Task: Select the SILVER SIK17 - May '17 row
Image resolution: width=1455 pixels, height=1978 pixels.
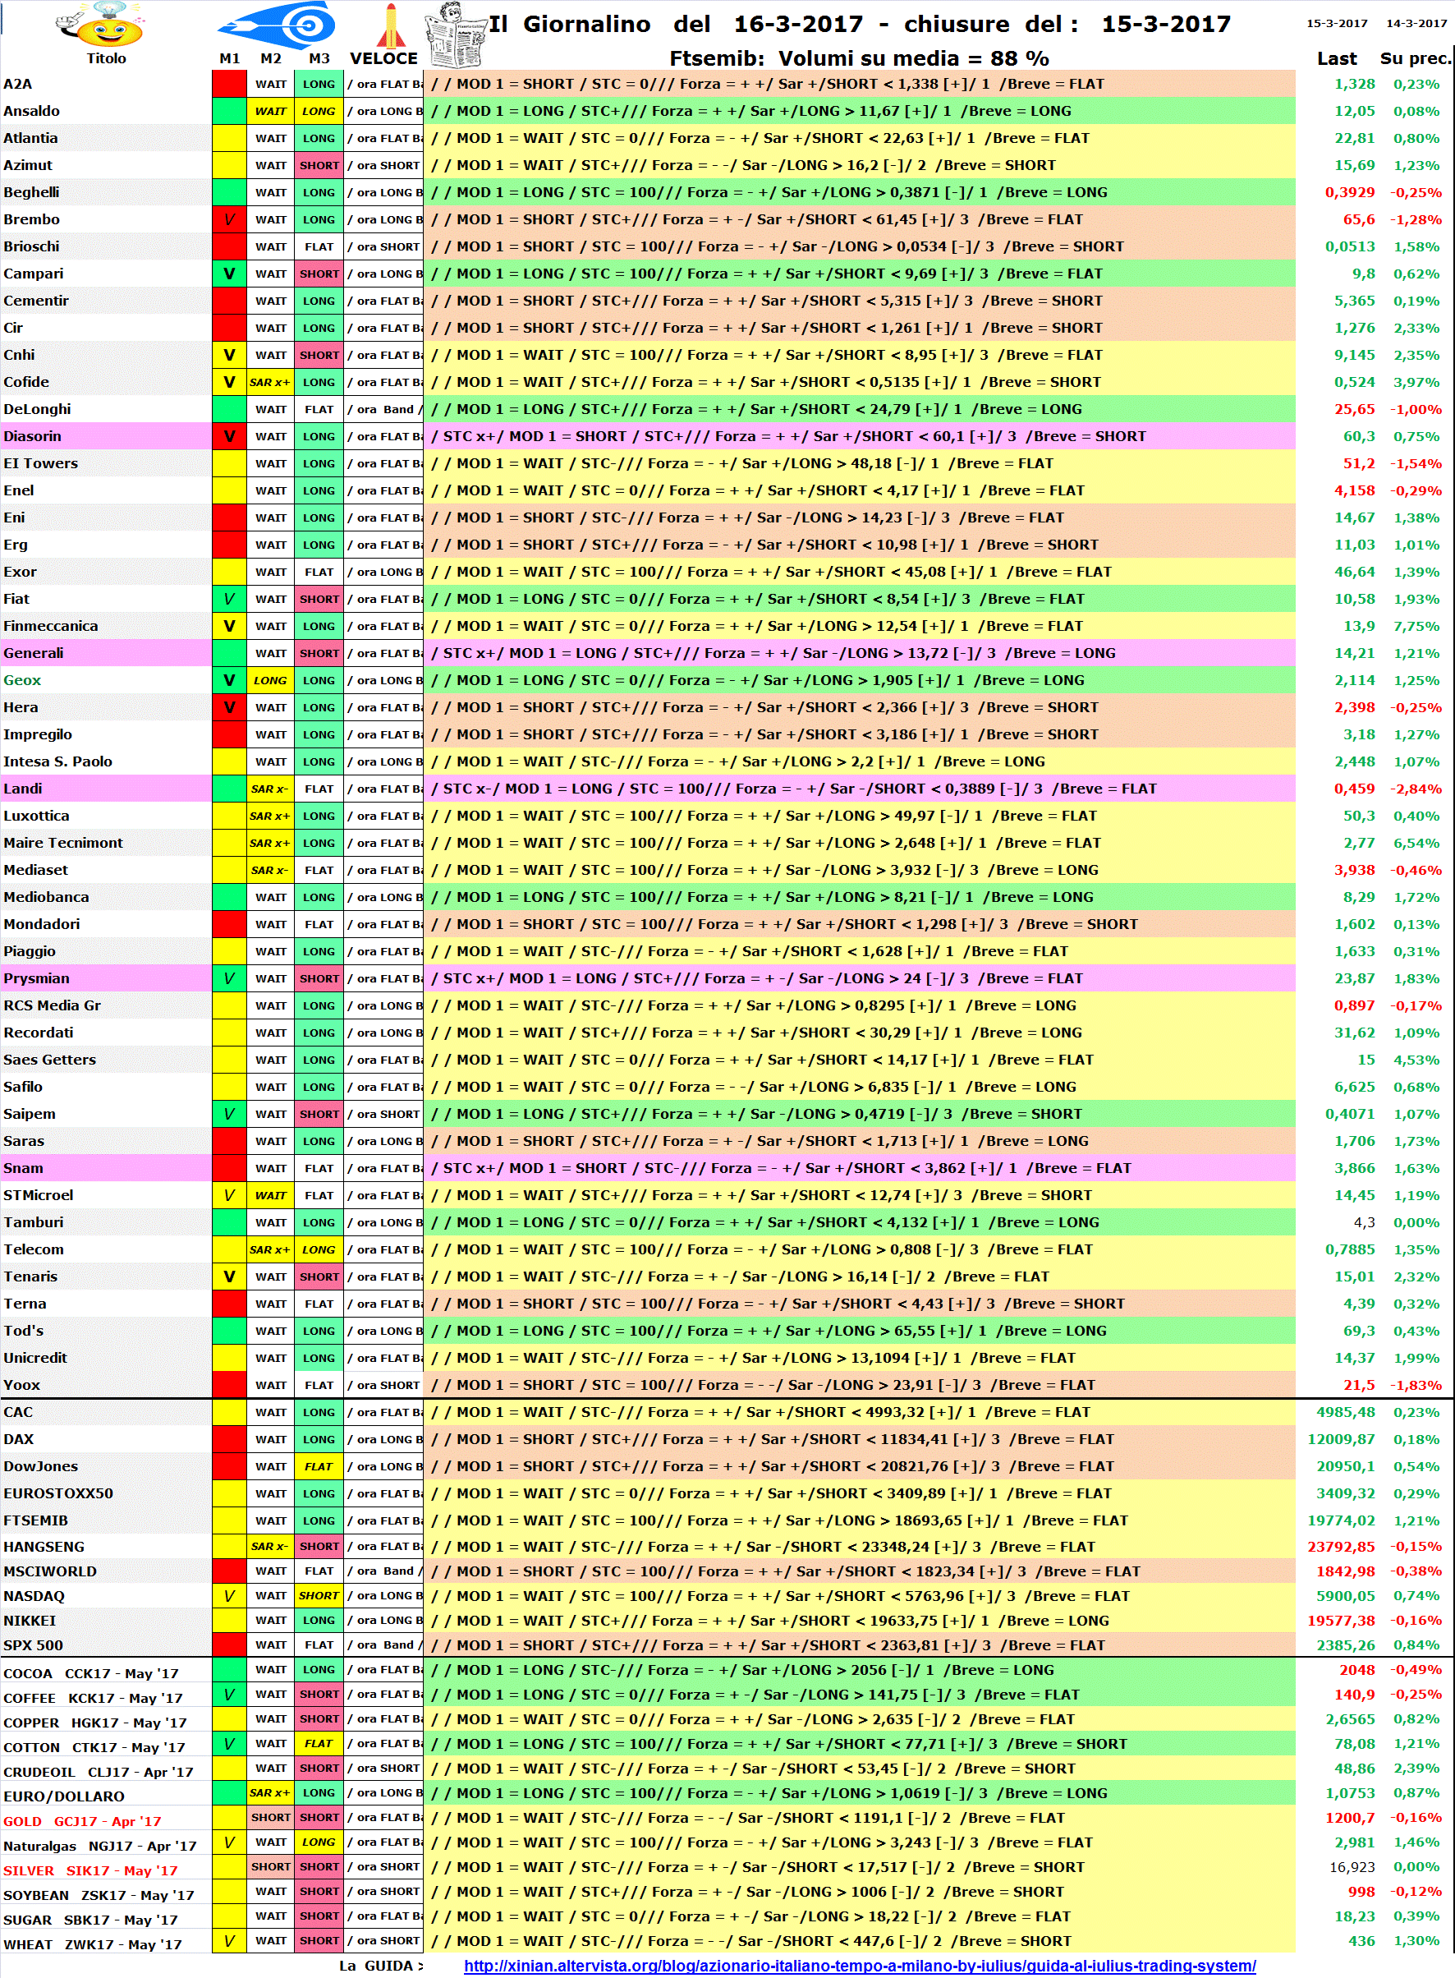Action: point(90,1870)
